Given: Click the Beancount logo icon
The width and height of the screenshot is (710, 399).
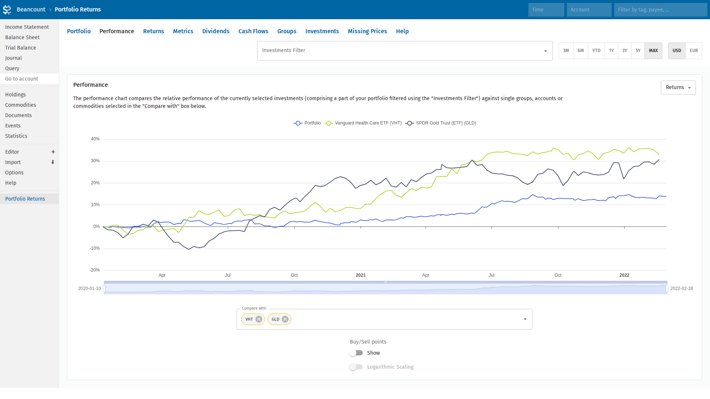Looking at the screenshot, I should coord(7,10).
